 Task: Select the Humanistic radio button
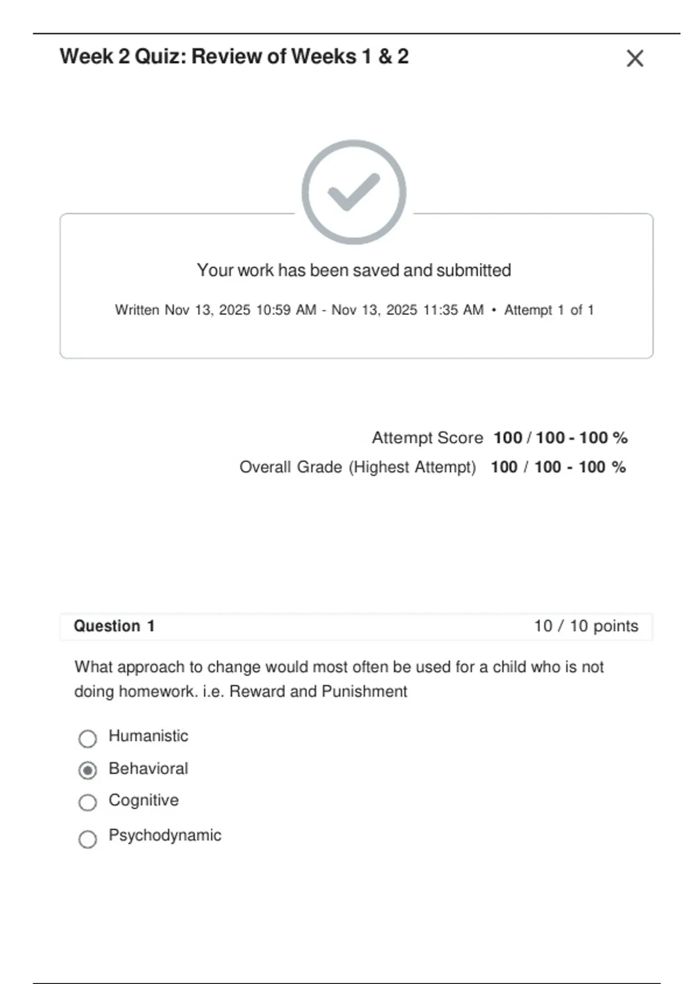coord(88,738)
